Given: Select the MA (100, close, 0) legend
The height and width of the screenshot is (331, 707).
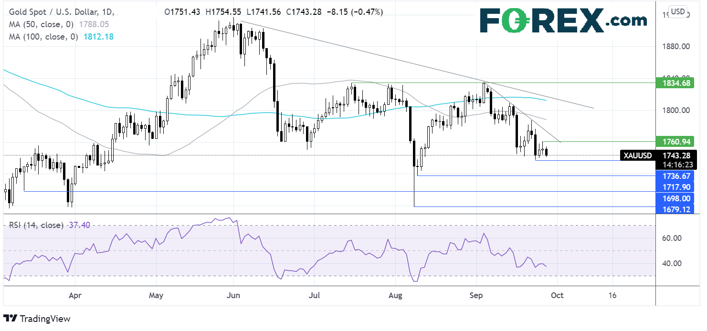Looking at the screenshot, I should point(42,36).
